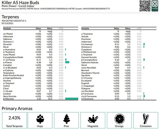
Task: Click the date 07/13/2021
Action: click(x=7, y=23)
